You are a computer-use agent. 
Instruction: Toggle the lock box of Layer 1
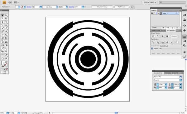(155, 13)
